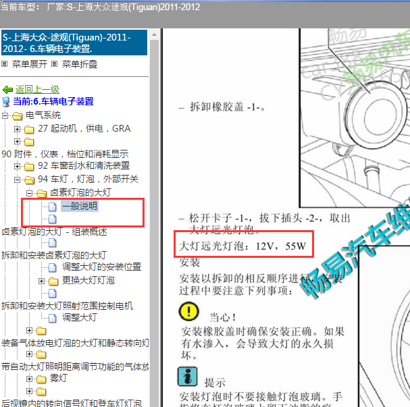Open 拆卸和安装卤素灯泡的大灯 page
This screenshot has width=410, height=407.
[x=54, y=255]
